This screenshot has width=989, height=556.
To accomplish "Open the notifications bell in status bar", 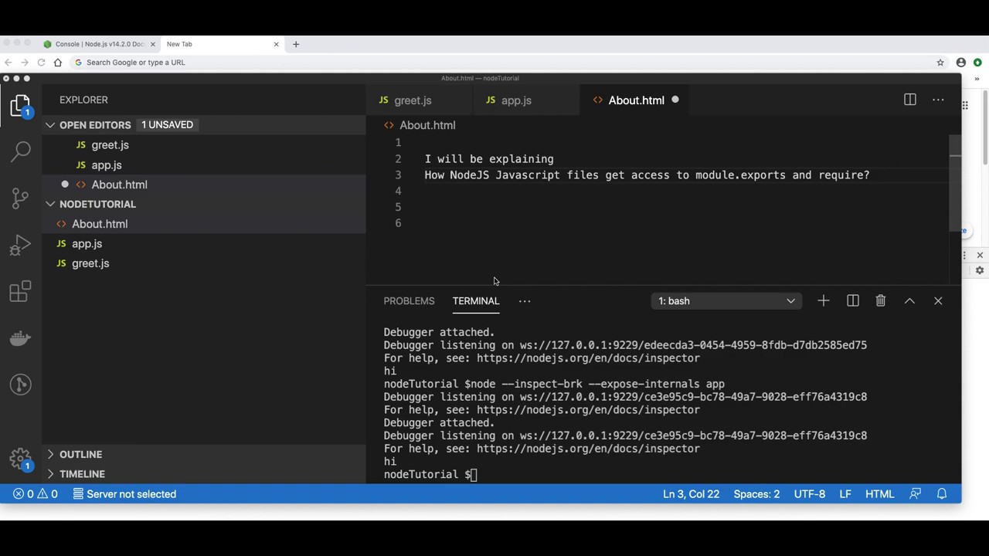I will pyautogui.click(x=942, y=494).
